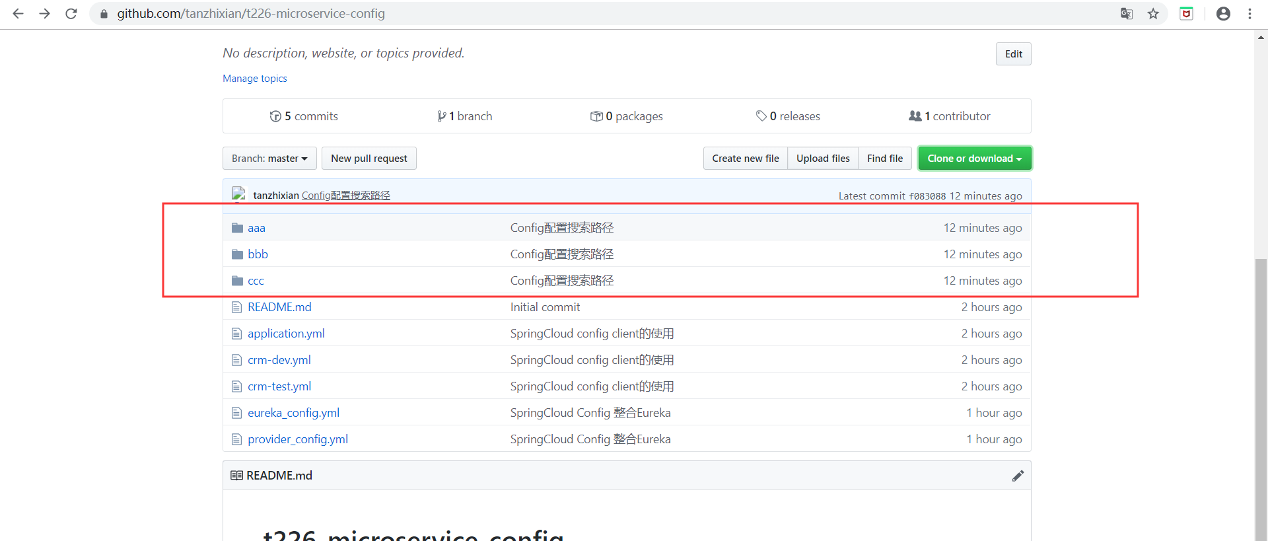Click Find file button
Image resolution: width=1268 pixels, height=541 pixels.
[x=885, y=159]
